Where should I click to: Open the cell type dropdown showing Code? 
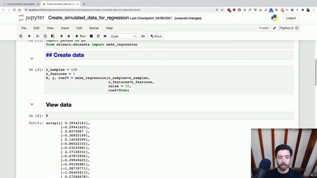click(123, 36)
